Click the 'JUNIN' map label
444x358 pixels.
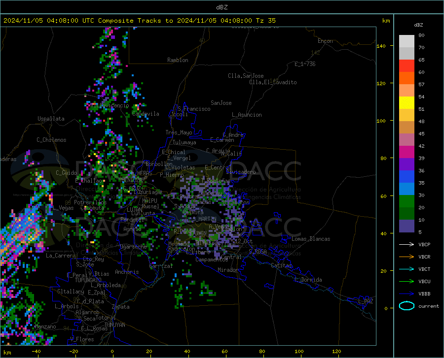tap(199, 233)
